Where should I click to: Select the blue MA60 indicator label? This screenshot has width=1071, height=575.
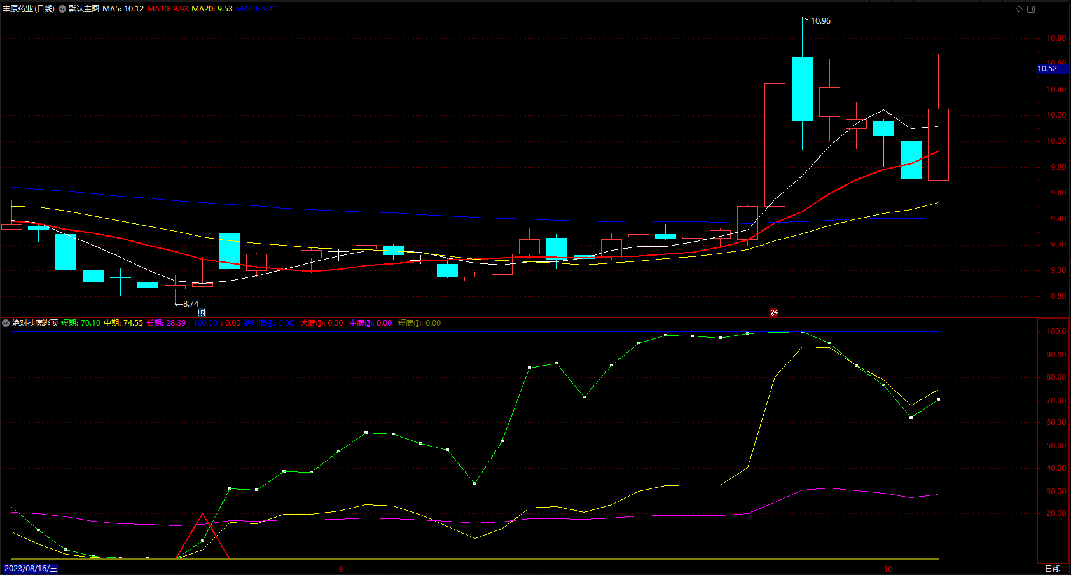click(256, 9)
